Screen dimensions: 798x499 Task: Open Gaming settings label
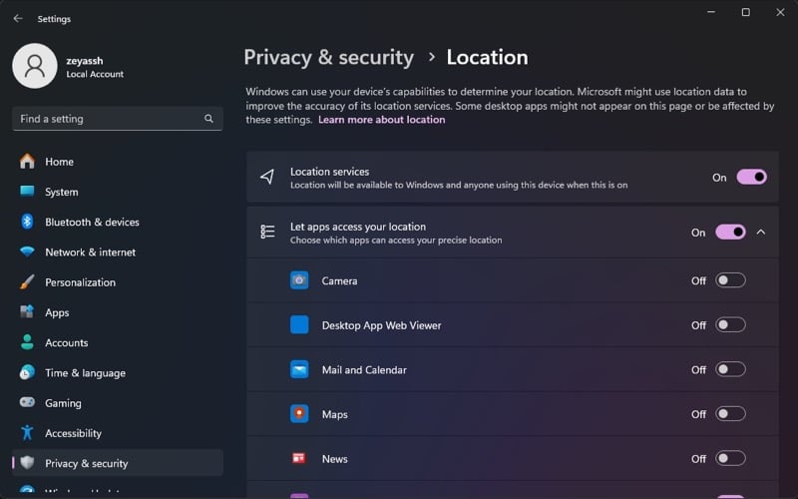63,403
